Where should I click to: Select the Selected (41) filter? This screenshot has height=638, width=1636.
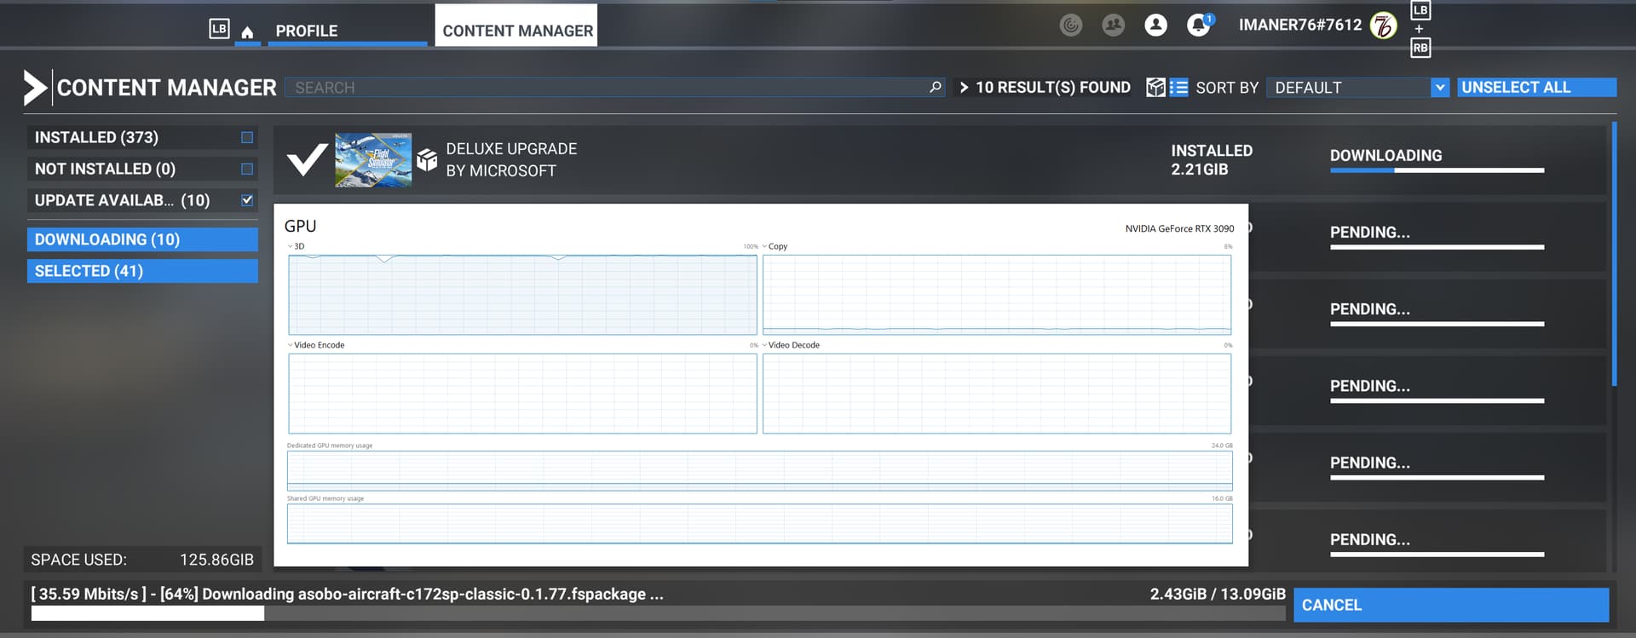tap(142, 271)
